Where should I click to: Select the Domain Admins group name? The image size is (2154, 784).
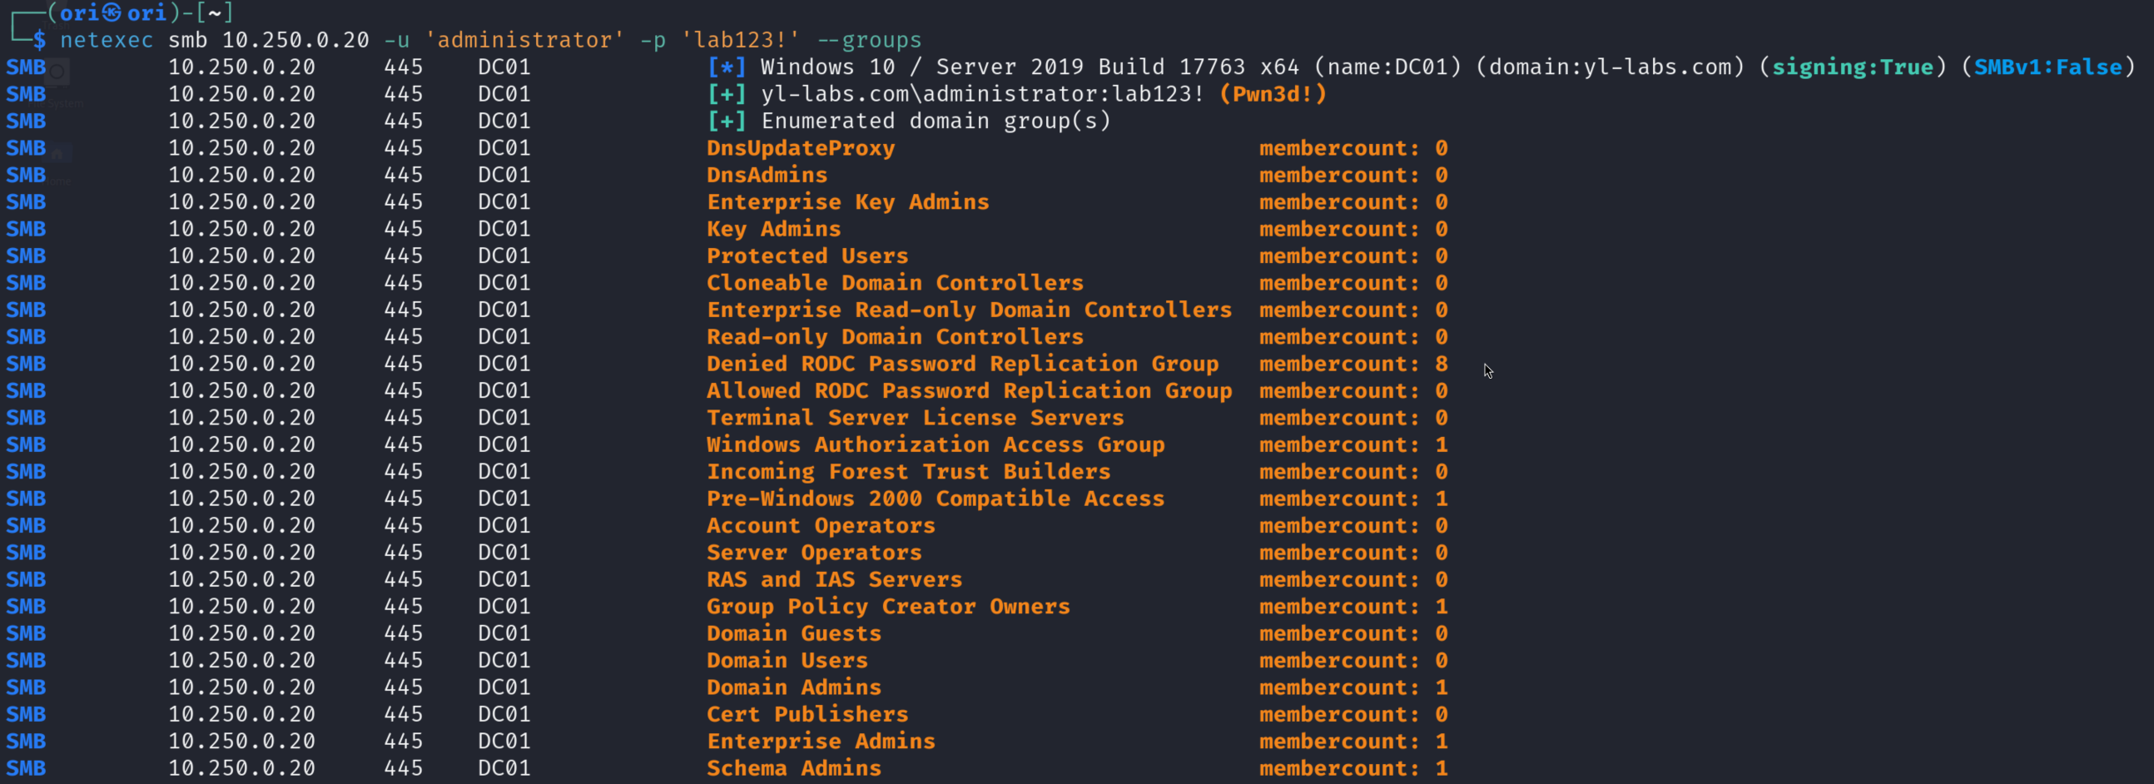click(x=793, y=687)
